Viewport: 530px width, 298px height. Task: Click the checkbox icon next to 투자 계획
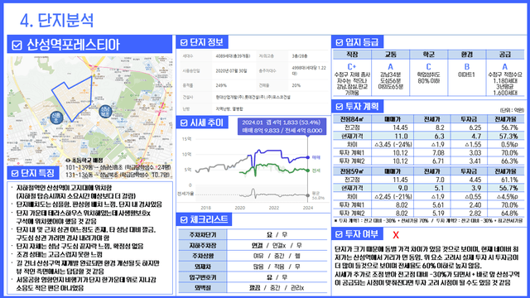[339, 107]
